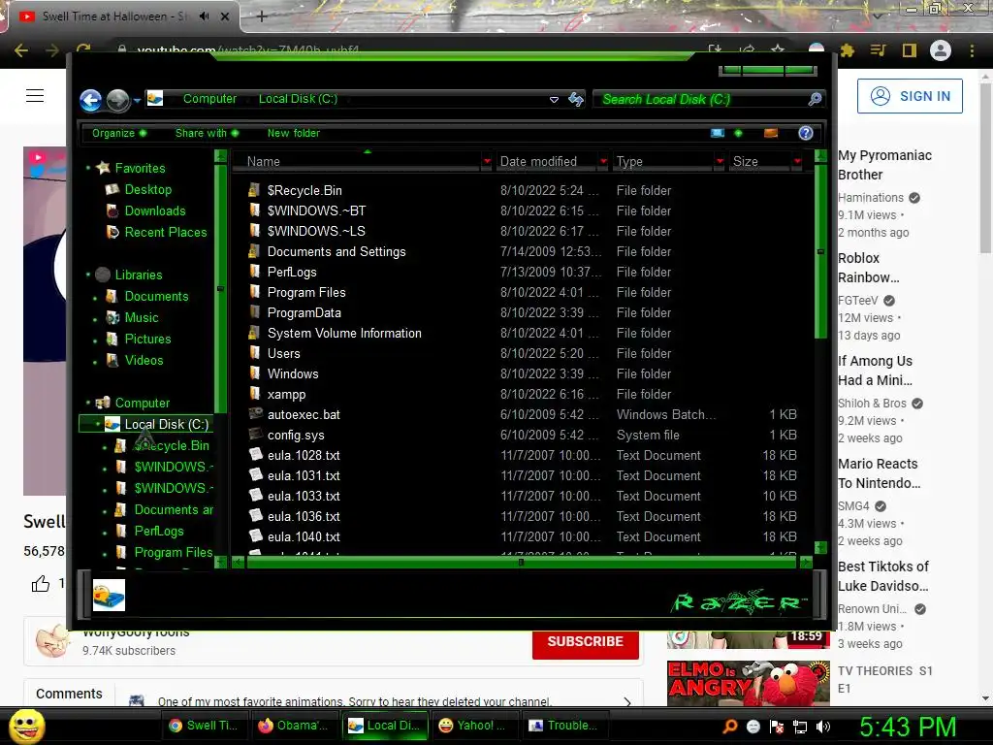Open the Share with menu
The image size is (993, 745).
[208, 133]
